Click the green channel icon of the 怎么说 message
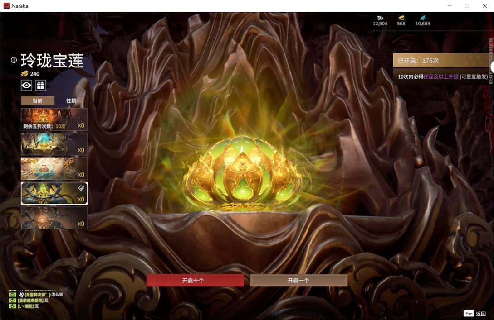The height and width of the screenshot is (320, 494). (x=12, y=295)
